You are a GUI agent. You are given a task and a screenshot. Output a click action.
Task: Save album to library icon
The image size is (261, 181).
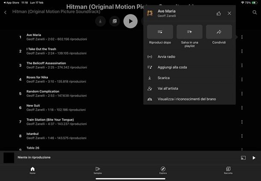(x=115, y=21)
